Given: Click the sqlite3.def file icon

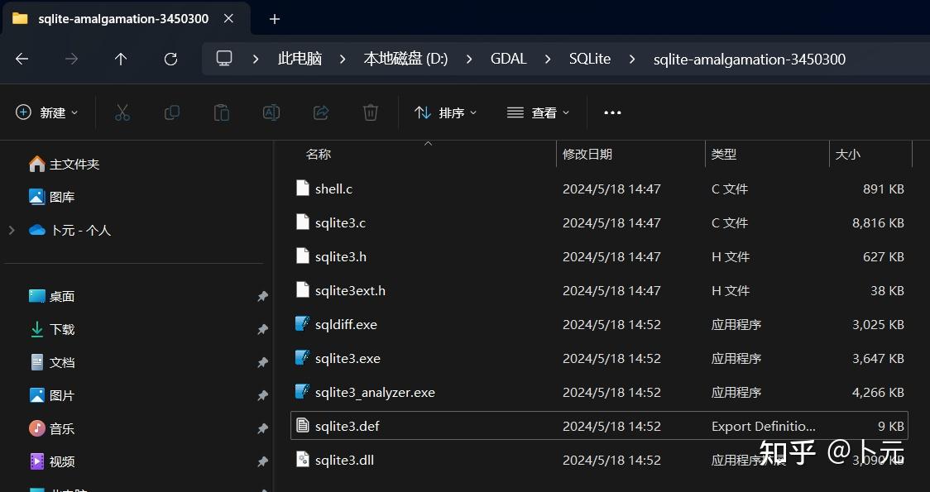Looking at the screenshot, I should click(303, 425).
